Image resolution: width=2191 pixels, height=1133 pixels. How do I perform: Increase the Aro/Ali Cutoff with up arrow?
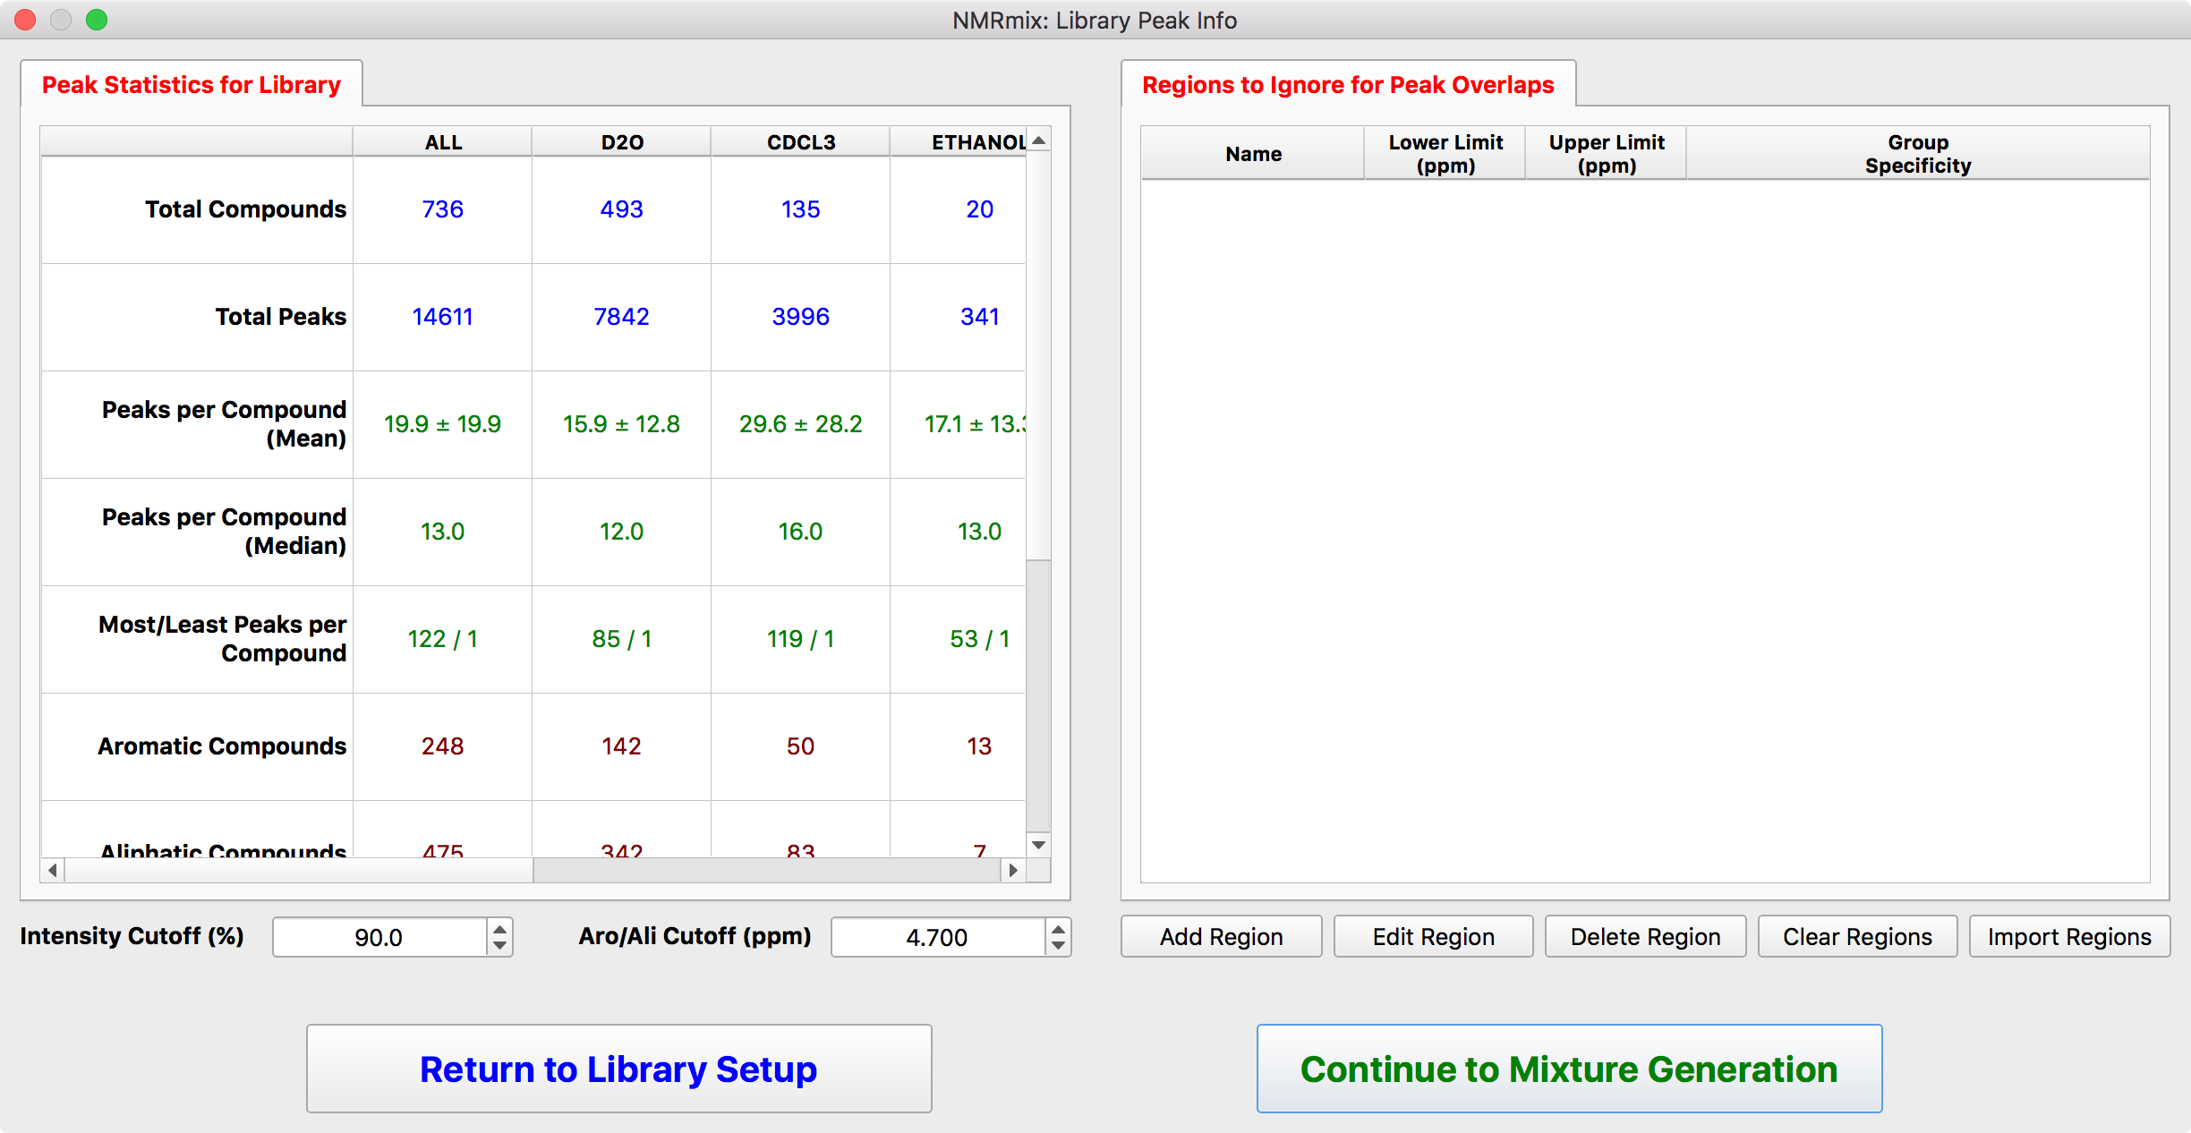click(1058, 928)
